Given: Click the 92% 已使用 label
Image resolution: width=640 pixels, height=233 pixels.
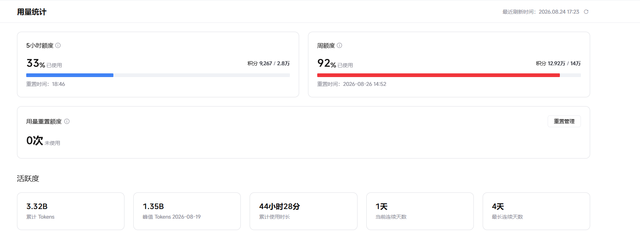Looking at the screenshot, I should point(335,63).
